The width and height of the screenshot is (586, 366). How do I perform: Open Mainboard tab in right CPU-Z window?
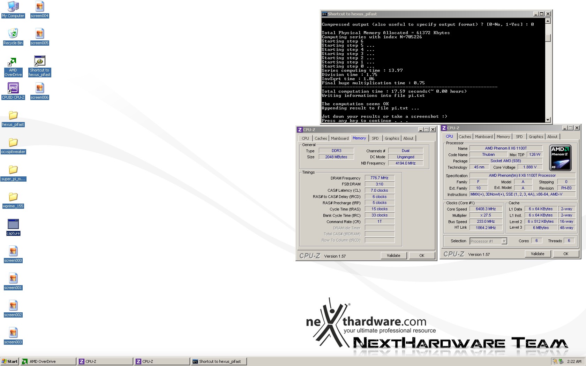pyautogui.click(x=484, y=137)
